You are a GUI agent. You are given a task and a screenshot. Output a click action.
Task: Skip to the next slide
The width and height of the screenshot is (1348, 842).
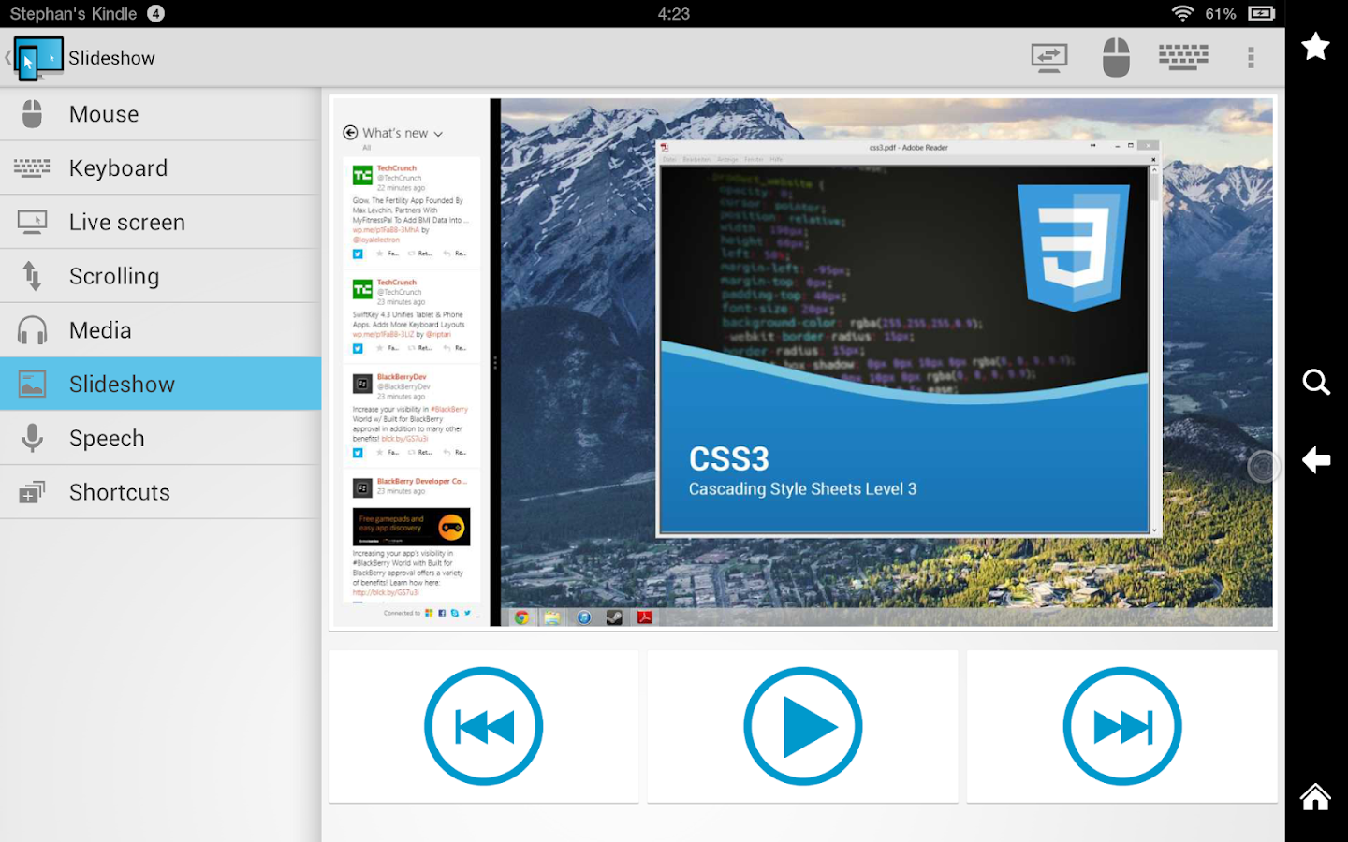click(1121, 726)
